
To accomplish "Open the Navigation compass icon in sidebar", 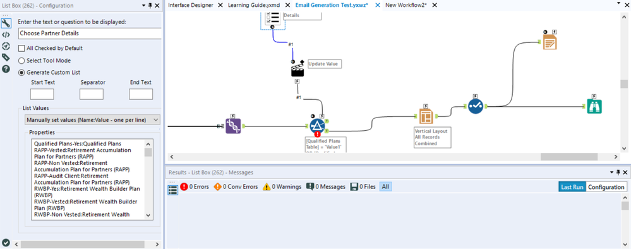I will click(6, 46).
